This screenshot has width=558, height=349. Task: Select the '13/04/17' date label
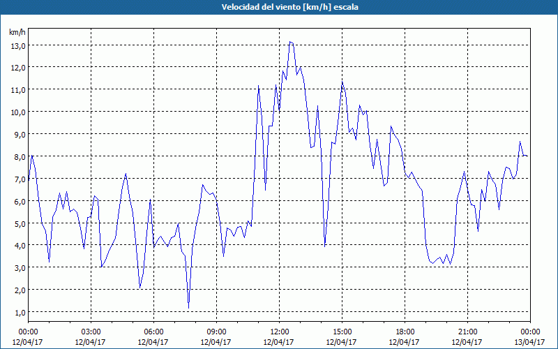click(529, 342)
